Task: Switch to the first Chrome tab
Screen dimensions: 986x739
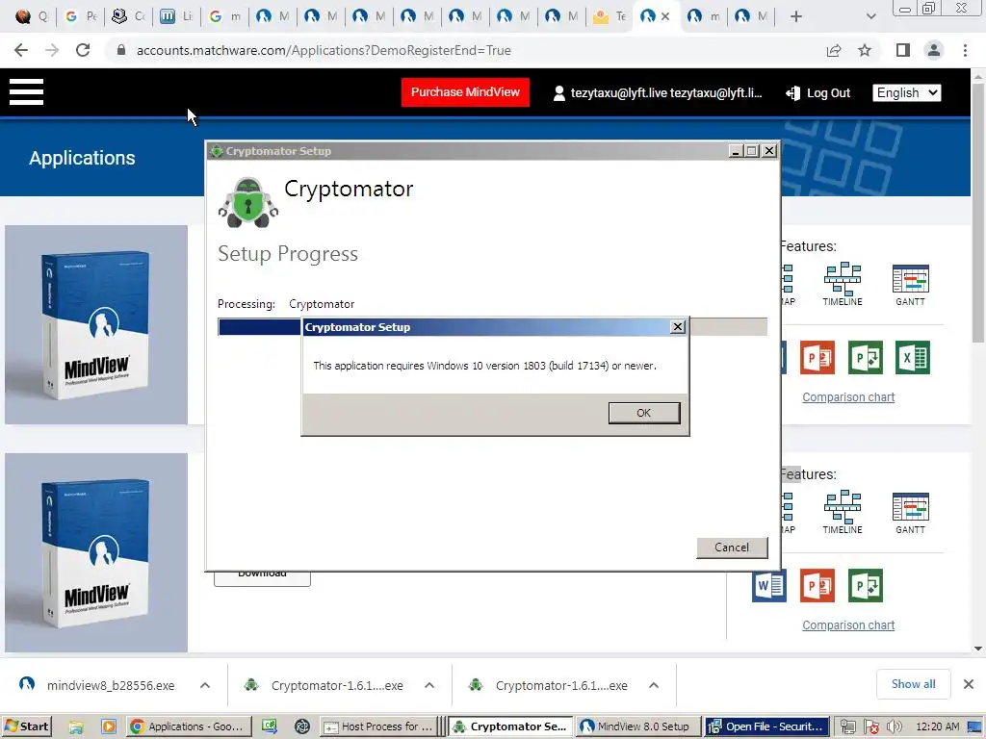Action: tap(29, 16)
